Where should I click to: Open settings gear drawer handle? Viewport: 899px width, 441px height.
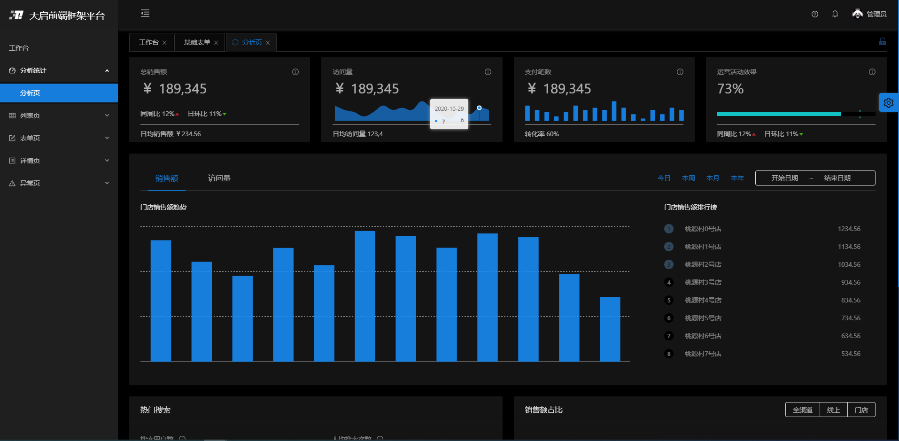(889, 102)
